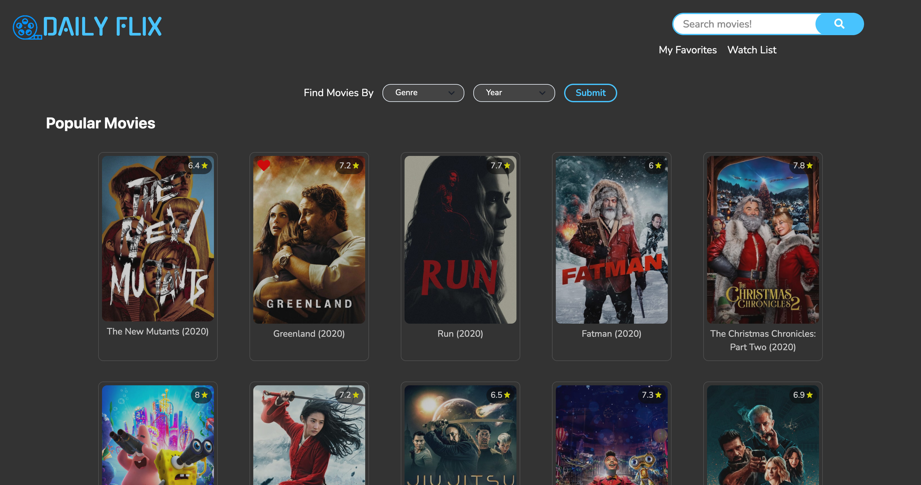Click the 7.2 star rating badge on Greenland
Screen dimensions: 921x485
[x=349, y=166]
